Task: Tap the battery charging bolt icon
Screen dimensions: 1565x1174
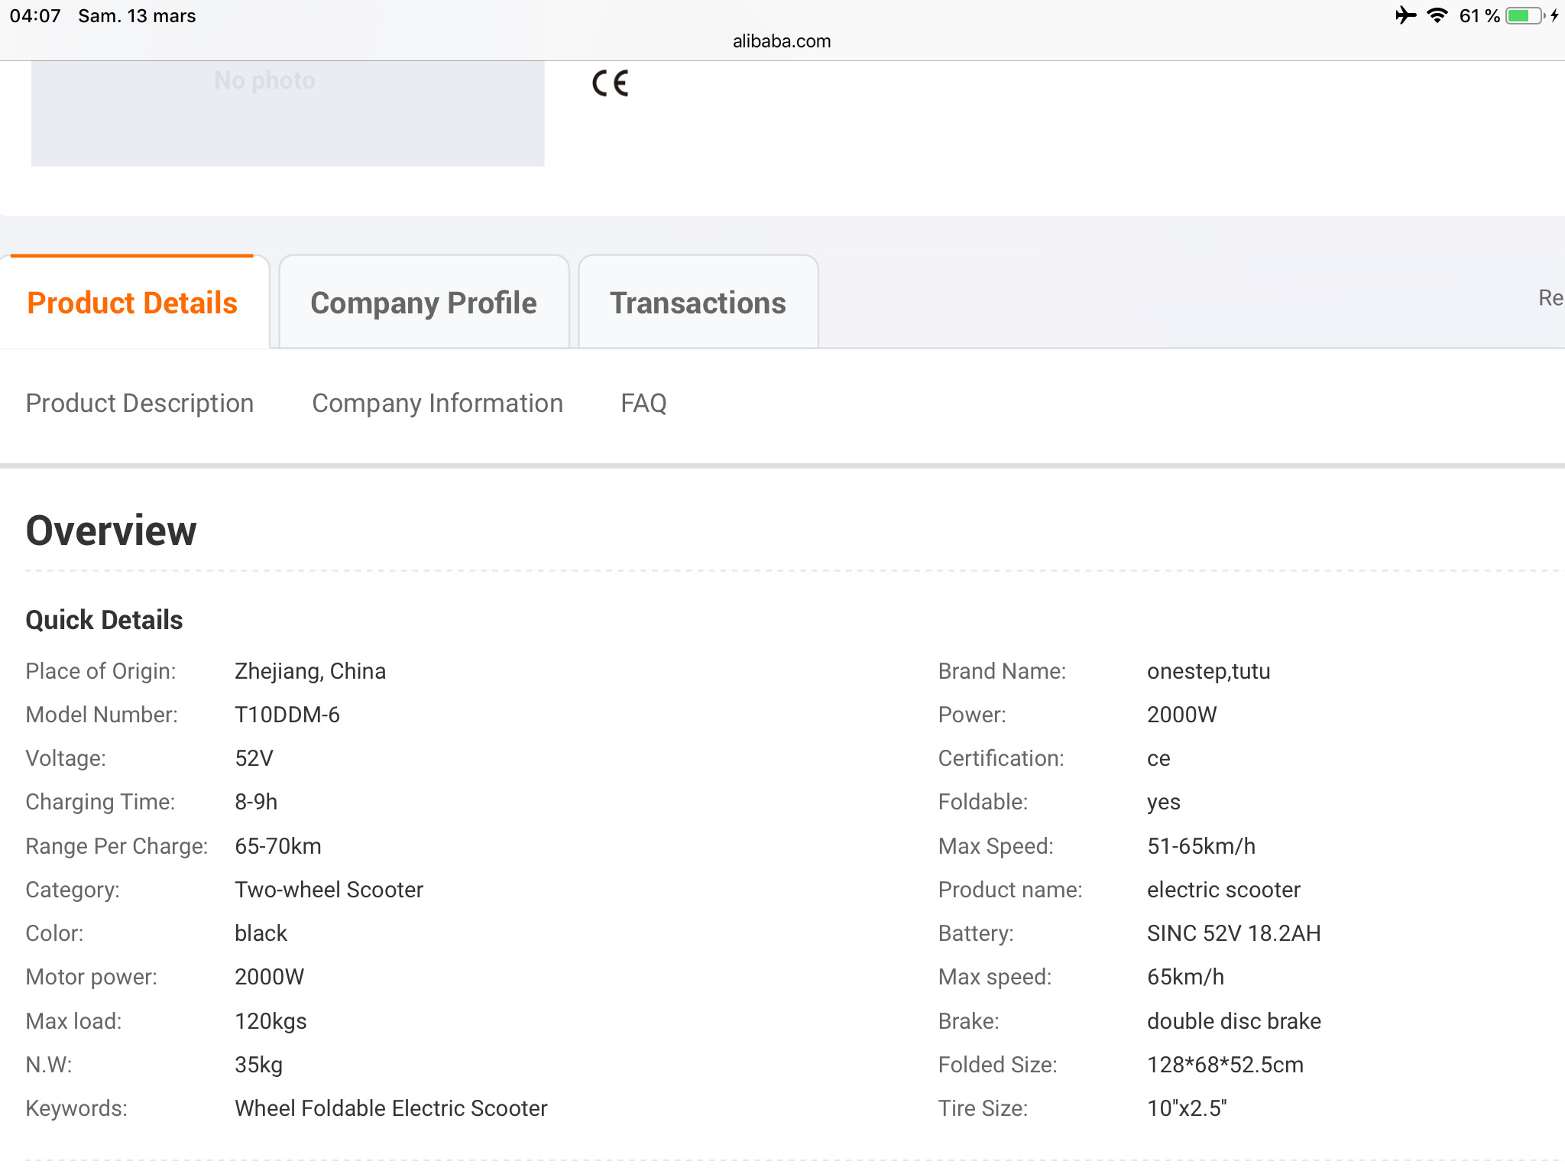Action: (1554, 15)
